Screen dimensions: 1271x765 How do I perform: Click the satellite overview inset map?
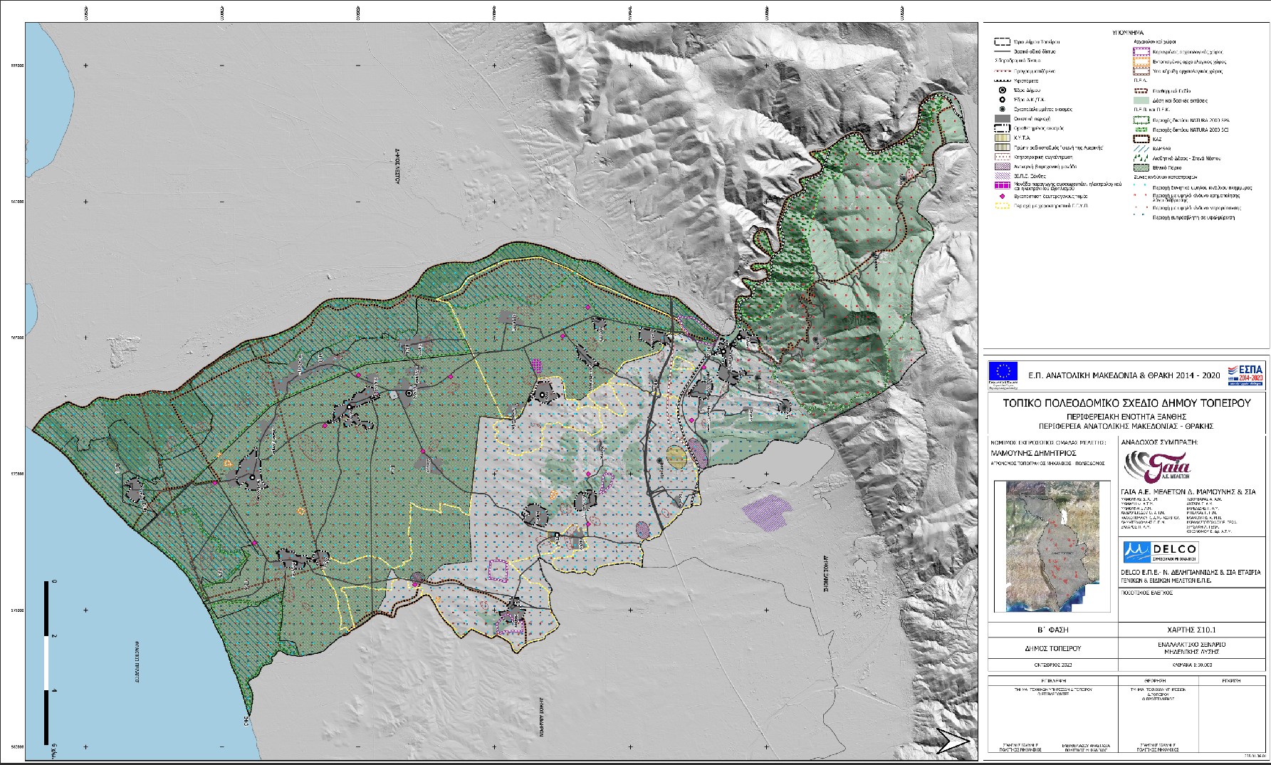(1051, 546)
